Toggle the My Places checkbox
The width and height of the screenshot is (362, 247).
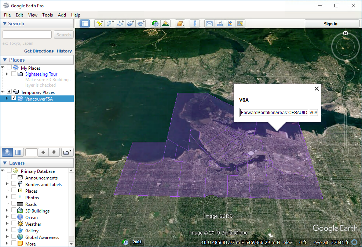[x=9, y=67]
